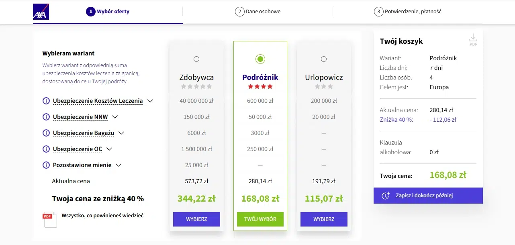The height and width of the screenshot is (245, 515).
Task: Click WYBIERZ button under Zdobywca
Action: click(x=196, y=219)
